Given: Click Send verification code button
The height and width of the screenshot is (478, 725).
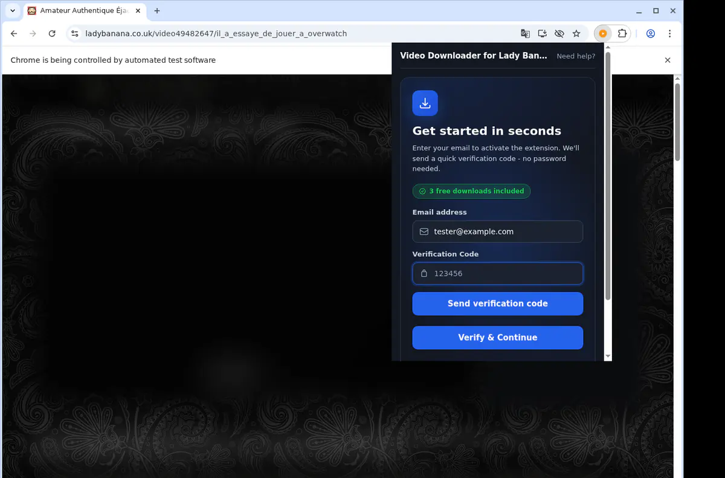Looking at the screenshot, I should tap(498, 304).
